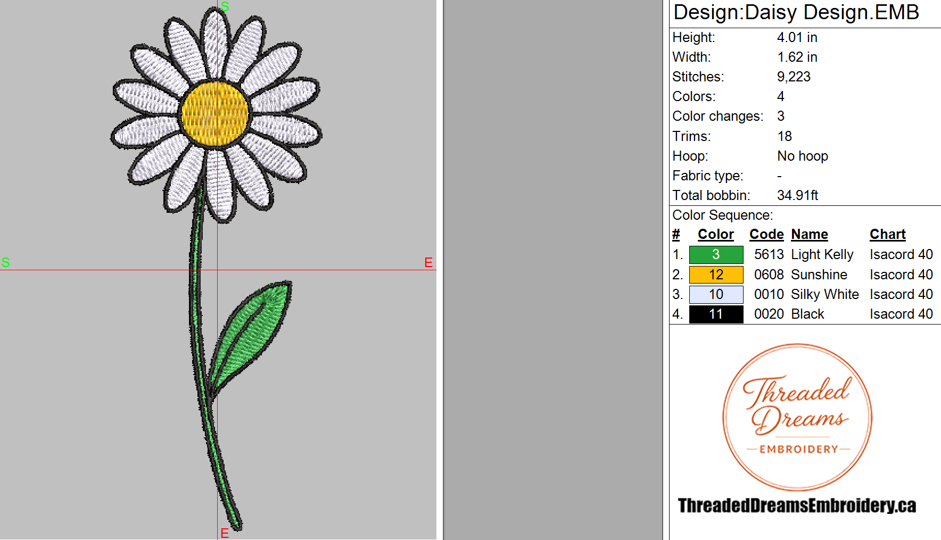Click the # column header
The height and width of the screenshot is (540, 941).
pyautogui.click(x=676, y=235)
